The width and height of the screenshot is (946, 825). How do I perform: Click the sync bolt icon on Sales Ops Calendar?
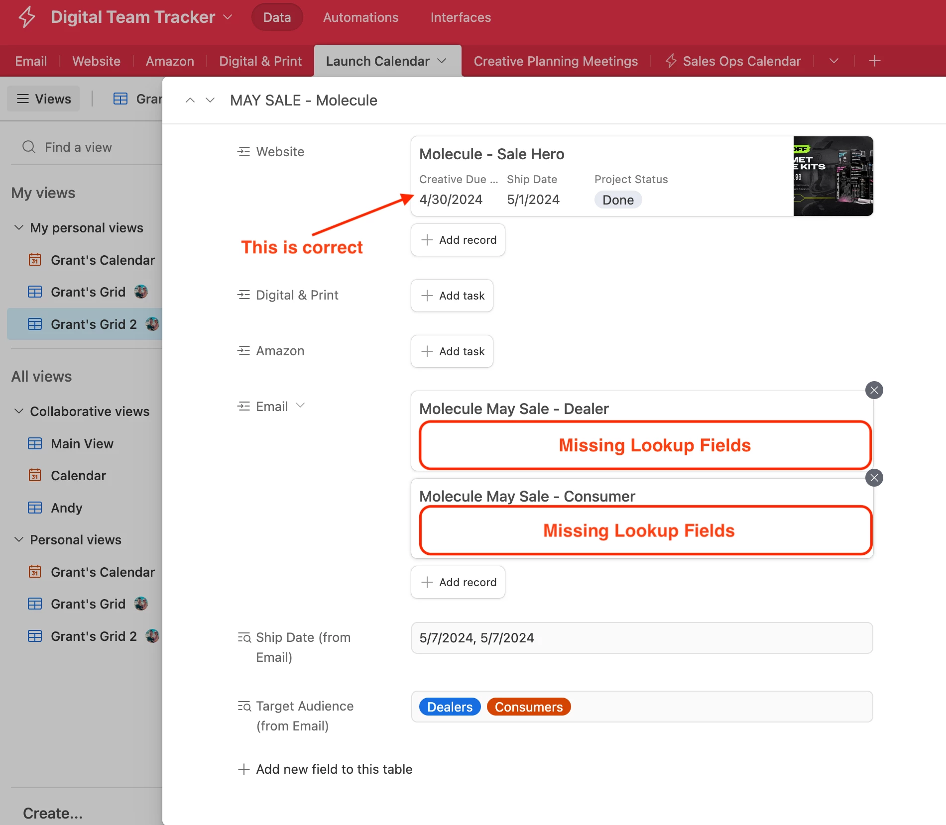[x=671, y=61]
